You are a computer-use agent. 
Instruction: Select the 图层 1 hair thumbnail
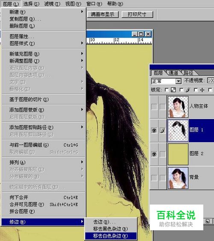(x=178, y=130)
